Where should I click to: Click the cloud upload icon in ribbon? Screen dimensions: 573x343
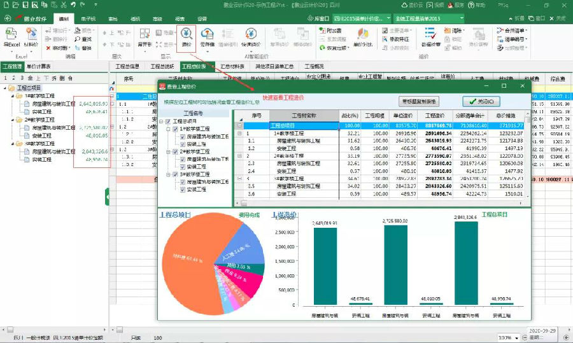click(208, 38)
